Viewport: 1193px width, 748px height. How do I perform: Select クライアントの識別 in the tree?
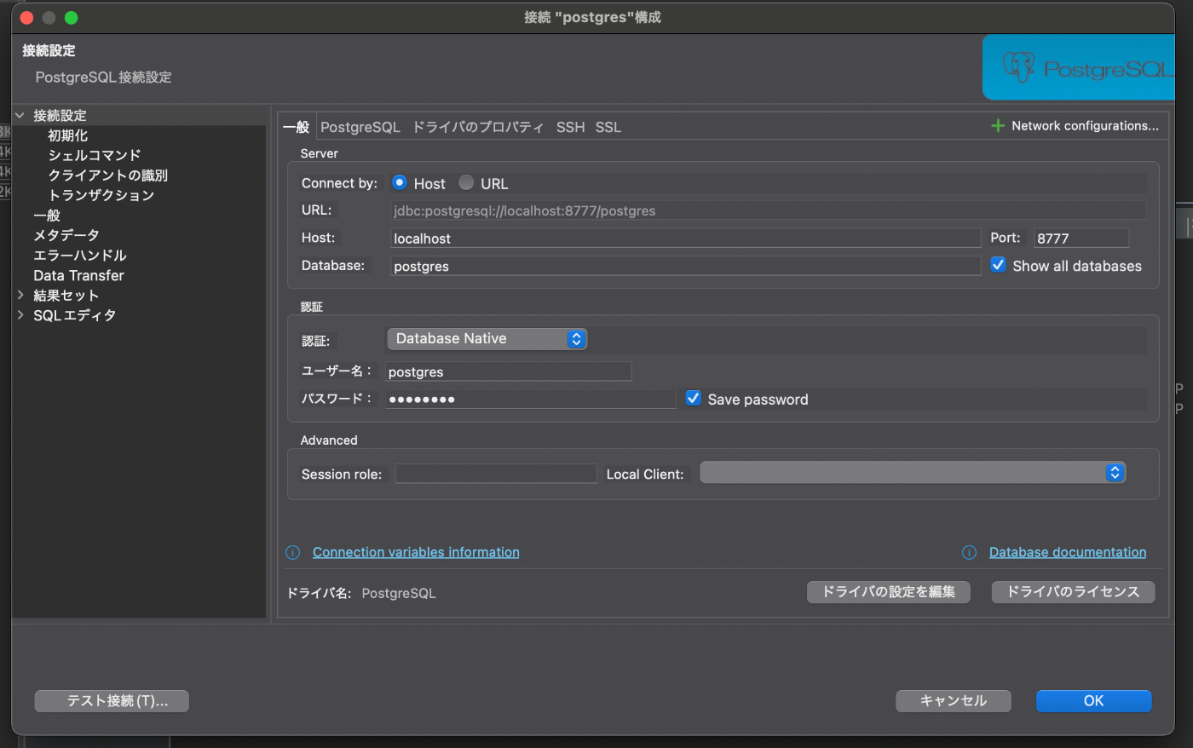(x=108, y=175)
